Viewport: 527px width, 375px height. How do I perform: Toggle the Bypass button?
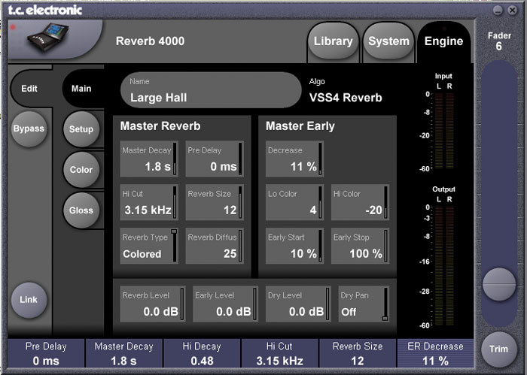click(29, 129)
